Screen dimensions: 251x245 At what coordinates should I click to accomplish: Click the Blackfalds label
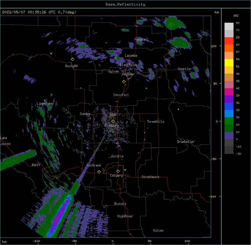pos(128,65)
